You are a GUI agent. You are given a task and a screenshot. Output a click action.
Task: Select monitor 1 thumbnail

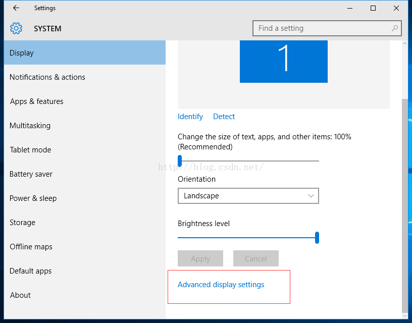point(284,62)
